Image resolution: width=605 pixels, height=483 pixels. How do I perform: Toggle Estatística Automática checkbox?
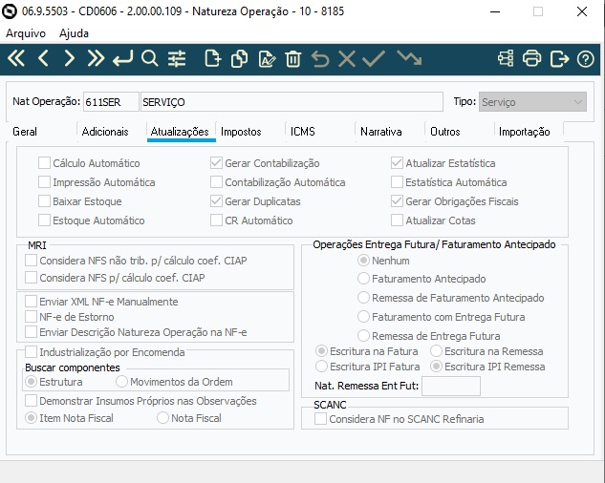397,182
